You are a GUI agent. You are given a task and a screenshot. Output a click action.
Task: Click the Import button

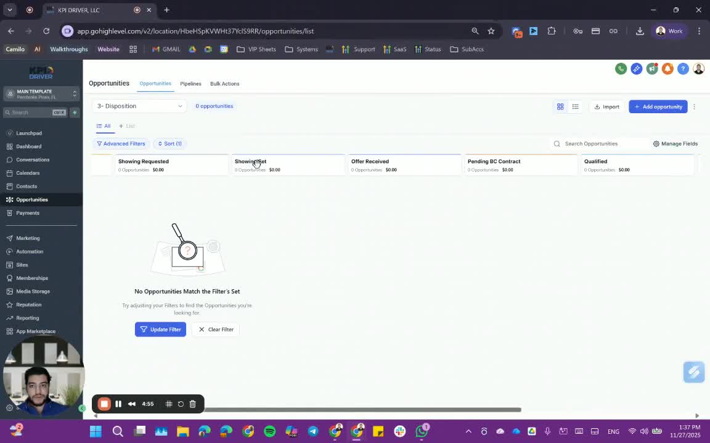(x=606, y=106)
